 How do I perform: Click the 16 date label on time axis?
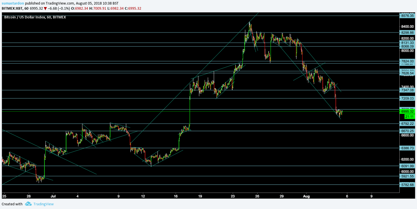click(176, 196)
